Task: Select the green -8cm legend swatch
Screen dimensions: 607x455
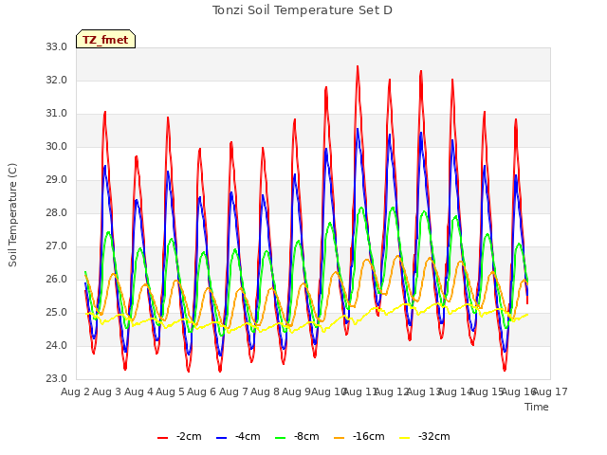Action: [x=281, y=438]
